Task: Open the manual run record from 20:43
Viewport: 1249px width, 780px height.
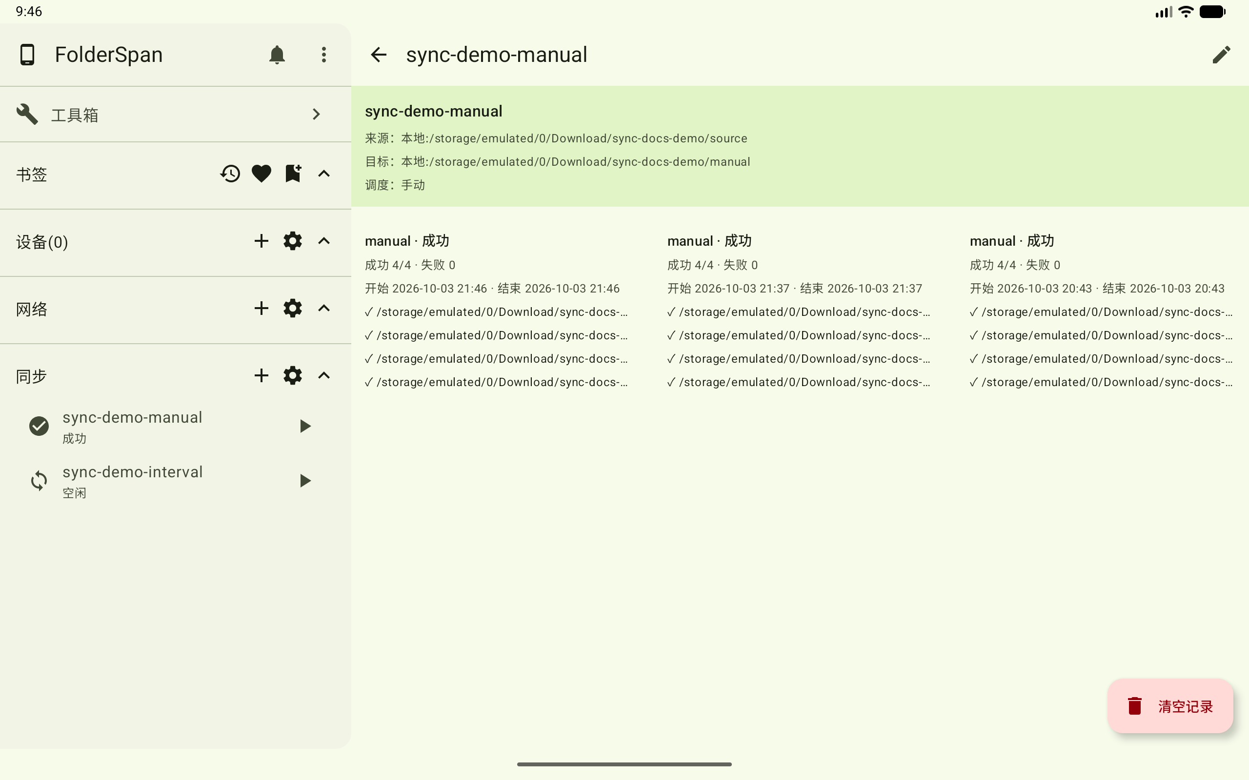Action: [1101, 312]
